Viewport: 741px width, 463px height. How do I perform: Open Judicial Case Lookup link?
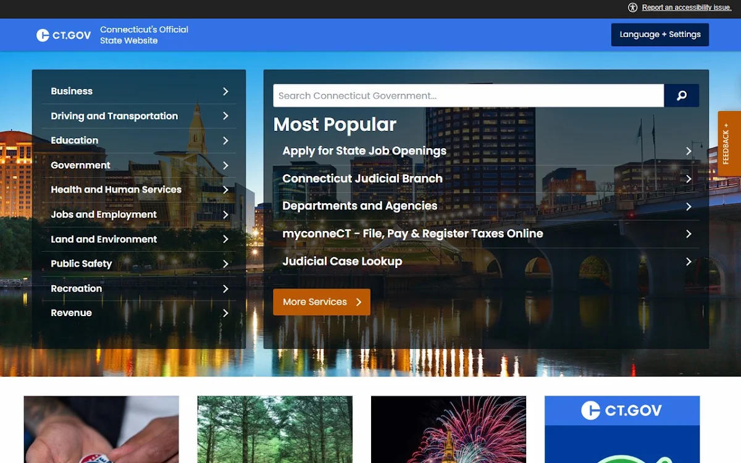coord(487,262)
